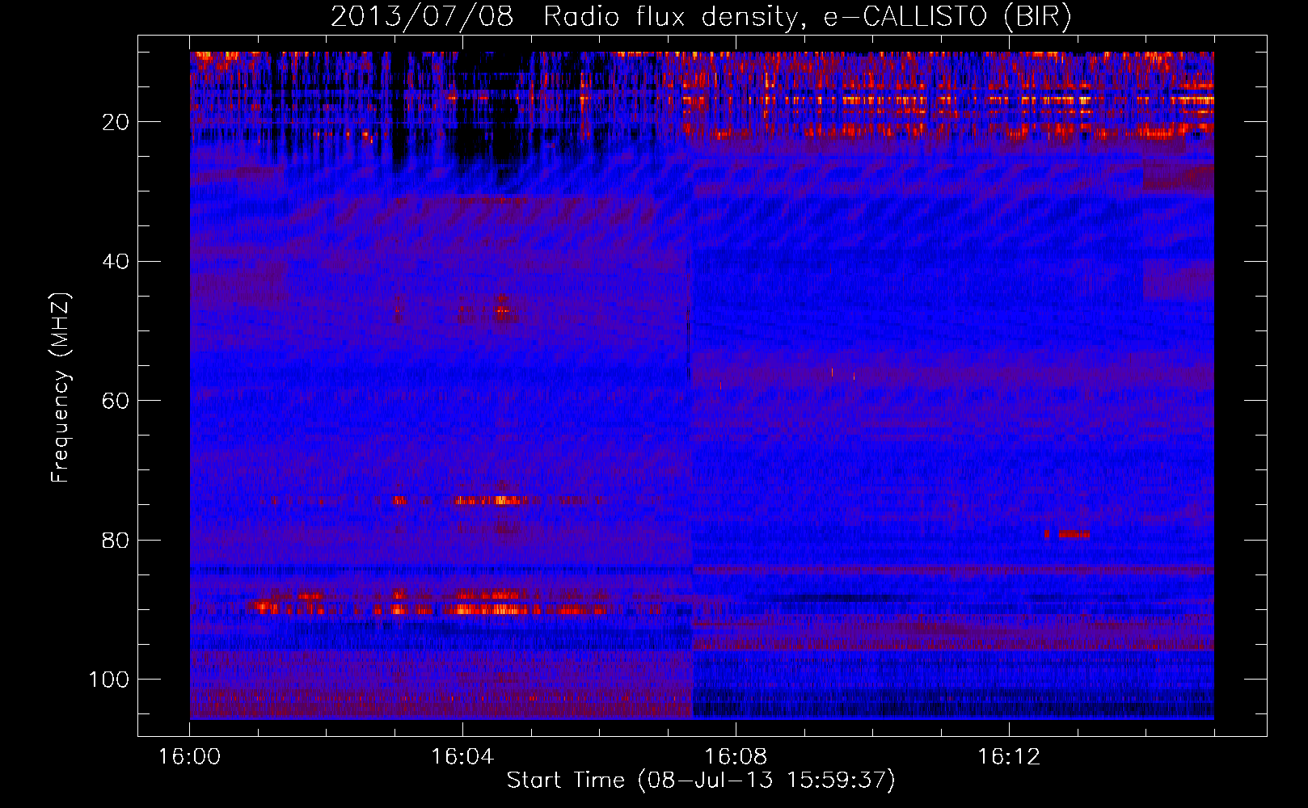Click the '20' frequency tick label
Screen dimensions: 1308x808
coord(116,122)
